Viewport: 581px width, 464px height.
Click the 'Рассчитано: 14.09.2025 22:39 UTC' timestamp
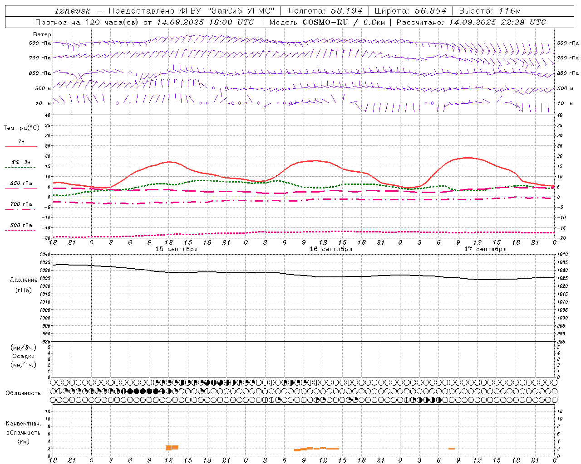pos(471,22)
